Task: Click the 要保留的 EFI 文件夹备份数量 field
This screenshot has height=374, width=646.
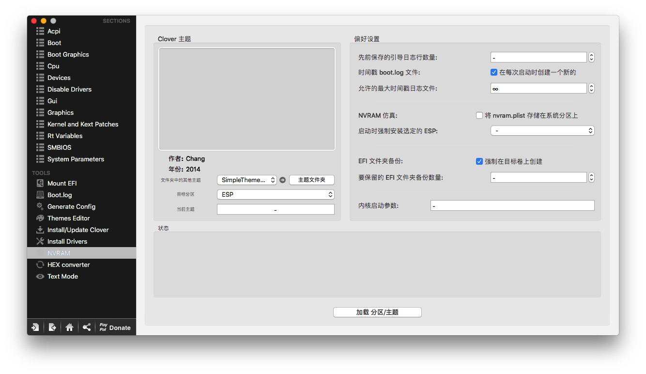Action: pos(538,177)
